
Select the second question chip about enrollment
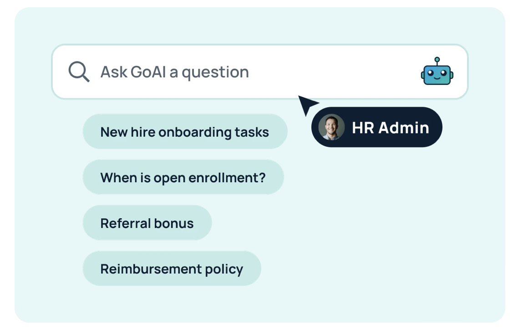(183, 177)
